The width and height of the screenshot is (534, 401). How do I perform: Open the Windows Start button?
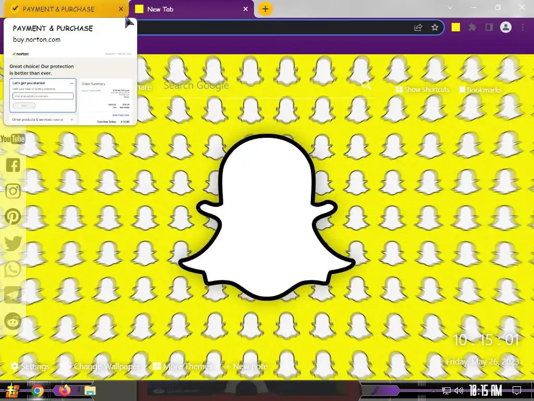11,390
